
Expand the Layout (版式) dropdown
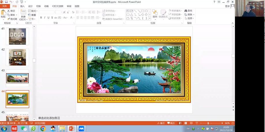(x=33, y=11)
